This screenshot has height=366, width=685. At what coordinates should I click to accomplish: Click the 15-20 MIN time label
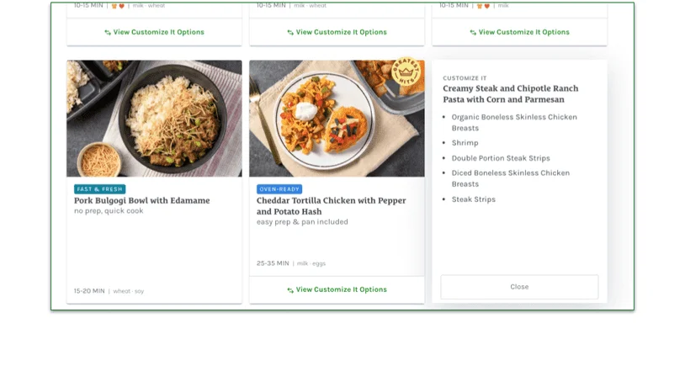pos(89,291)
